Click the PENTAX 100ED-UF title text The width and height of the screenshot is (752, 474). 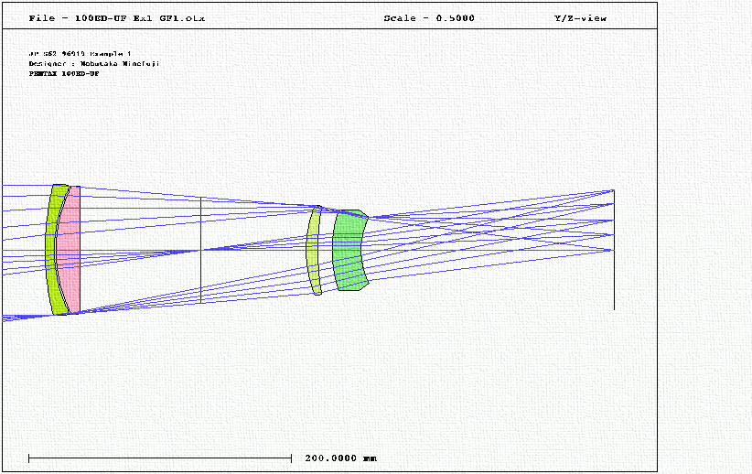coord(64,73)
